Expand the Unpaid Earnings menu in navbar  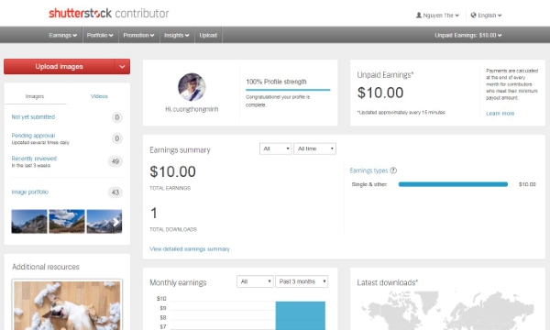coord(467,36)
